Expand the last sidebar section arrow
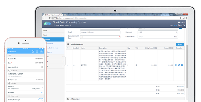 pos(63,66)
